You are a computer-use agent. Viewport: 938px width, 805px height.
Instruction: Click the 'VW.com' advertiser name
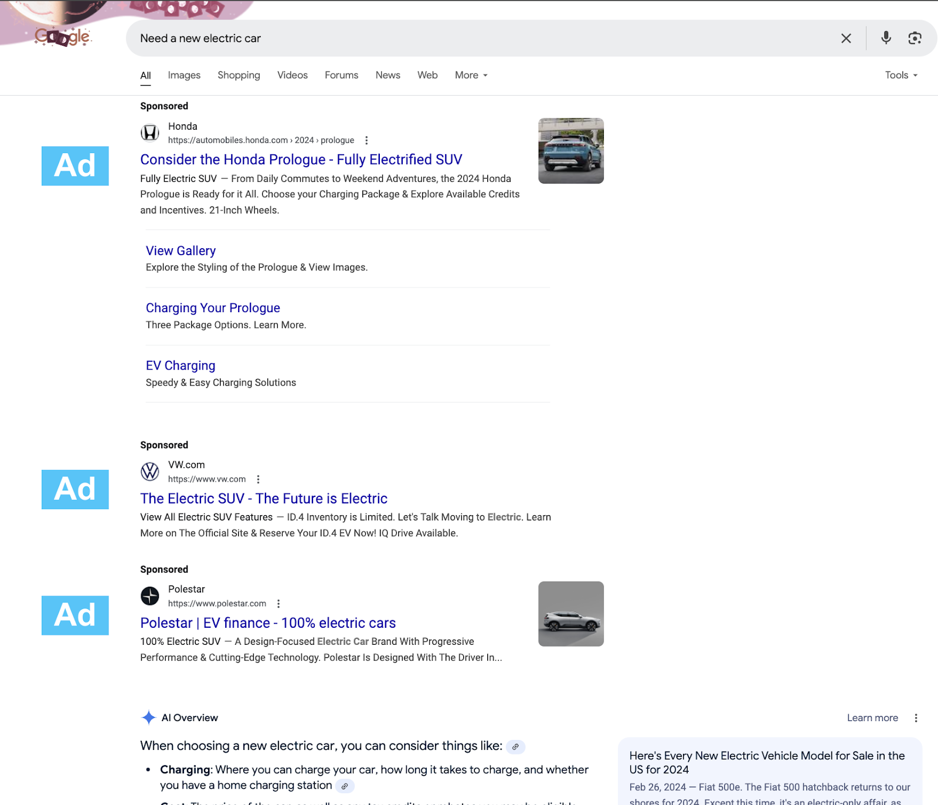click(186, 465)
